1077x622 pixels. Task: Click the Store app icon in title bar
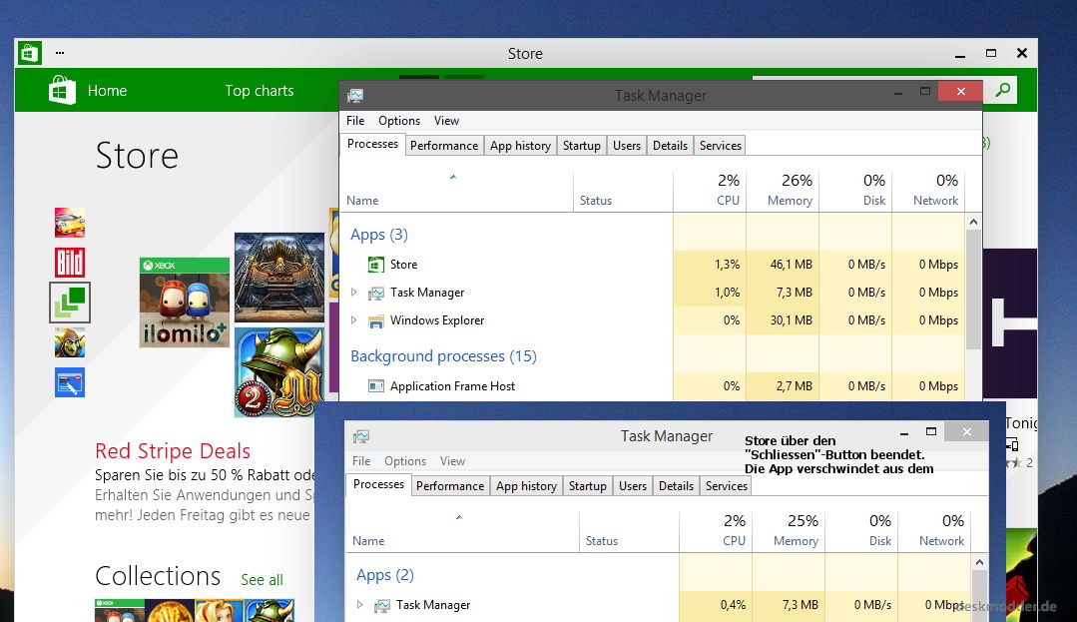pyautogui.click(x=29, y=52)
